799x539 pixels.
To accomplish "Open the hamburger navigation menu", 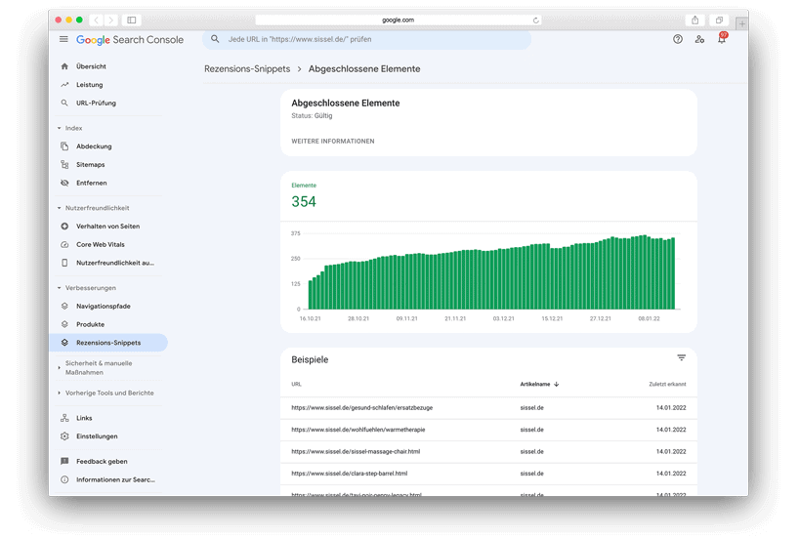I will pos(63,40).
